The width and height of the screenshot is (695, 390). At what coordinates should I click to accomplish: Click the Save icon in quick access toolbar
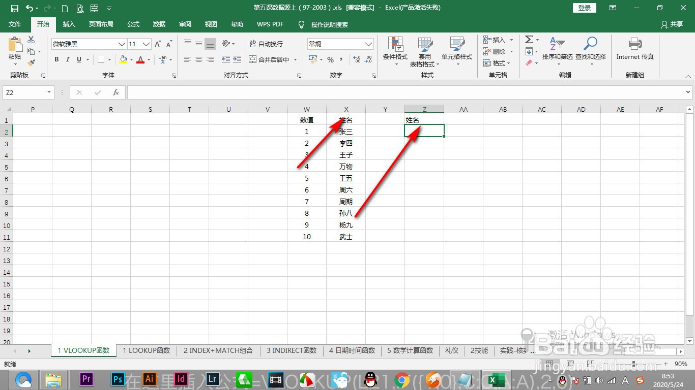[15, 8]
